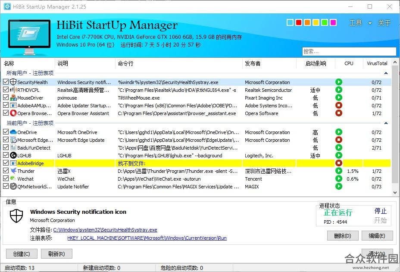Viewport: 400px width, 272px height.
Task: Click the QMxNetworkS spiral icon
Action: (x=13, y=186)
